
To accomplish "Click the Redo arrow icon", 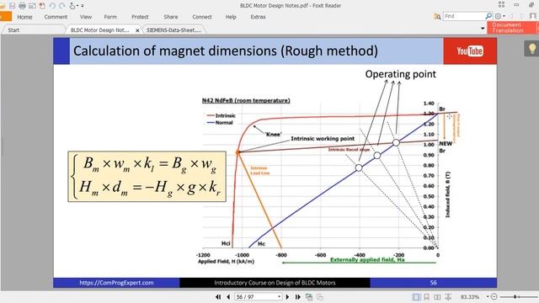I will tap(62, 6).
